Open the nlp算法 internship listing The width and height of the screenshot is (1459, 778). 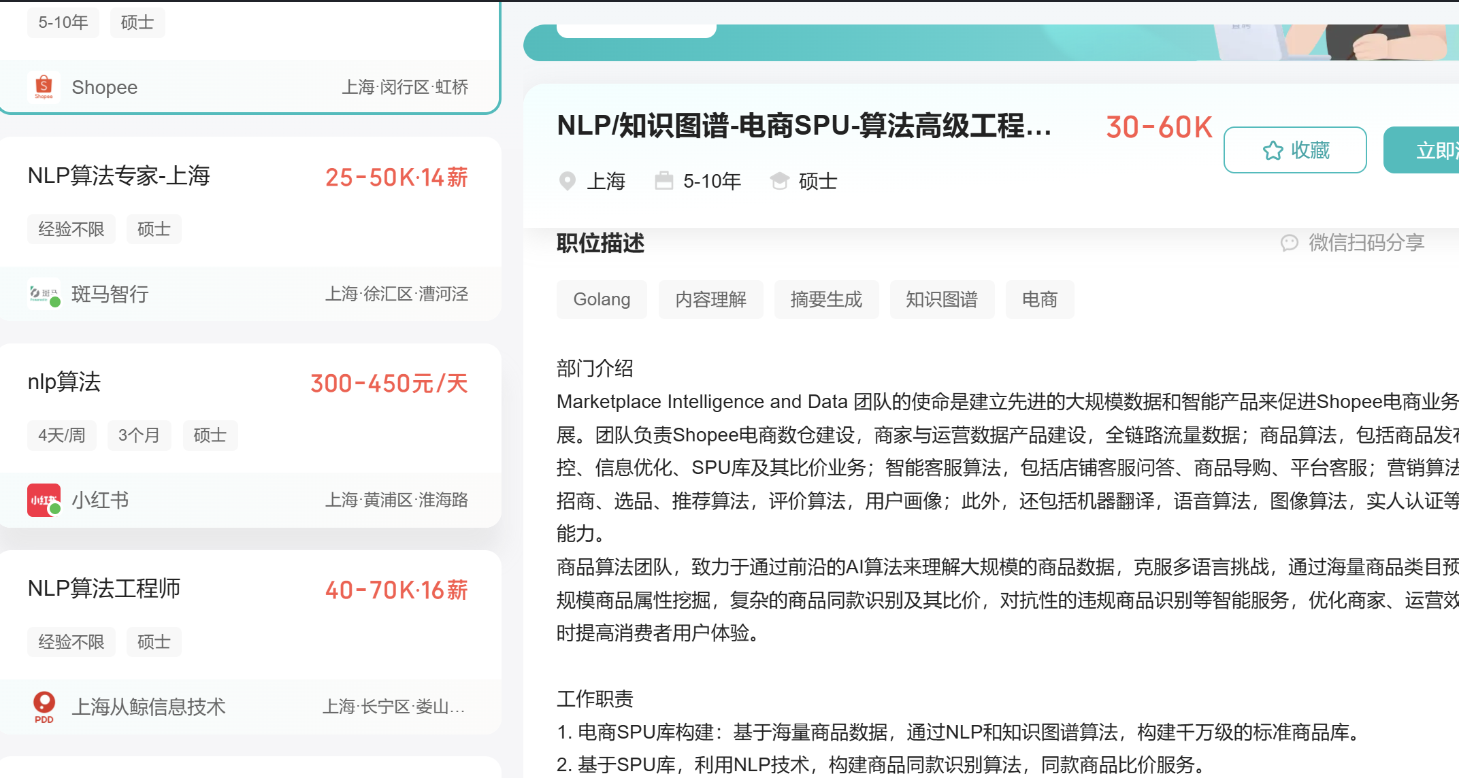[65, 382]
